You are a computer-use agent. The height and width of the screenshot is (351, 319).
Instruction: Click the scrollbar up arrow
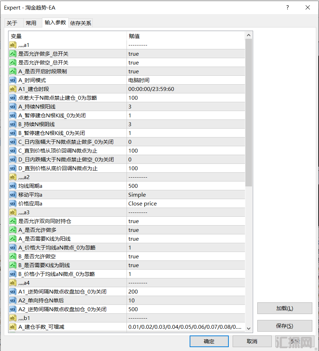coord(249,35)
